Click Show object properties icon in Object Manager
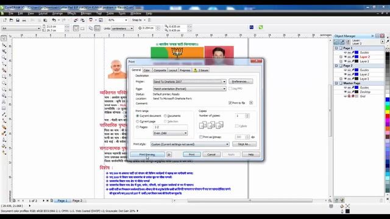 (336, 42)
